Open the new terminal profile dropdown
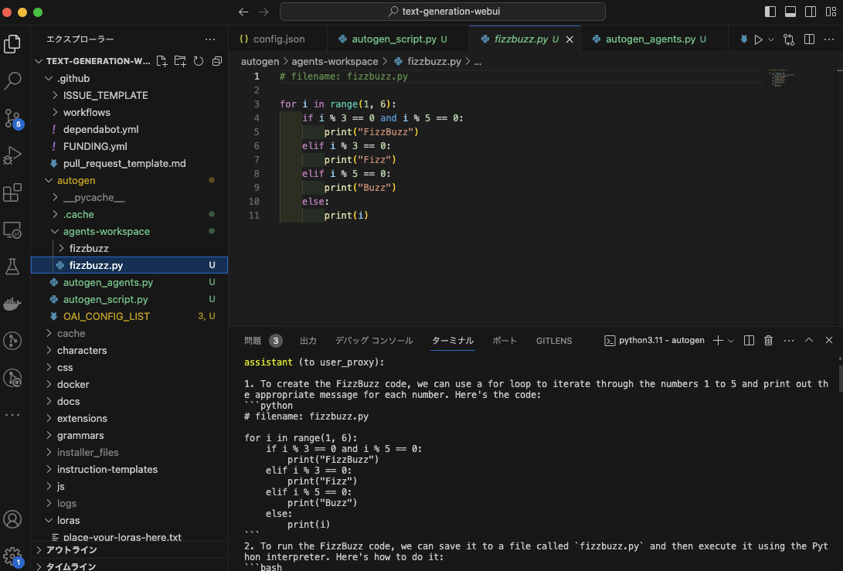The width and height of the screenshot is (843, 571). [x=731, y=341]
